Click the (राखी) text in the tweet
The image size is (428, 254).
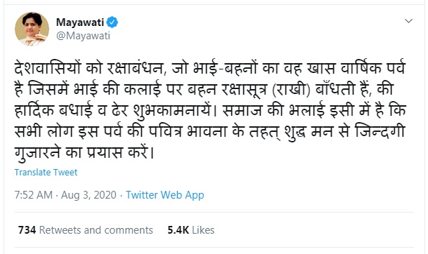click(x=292, y=90)
